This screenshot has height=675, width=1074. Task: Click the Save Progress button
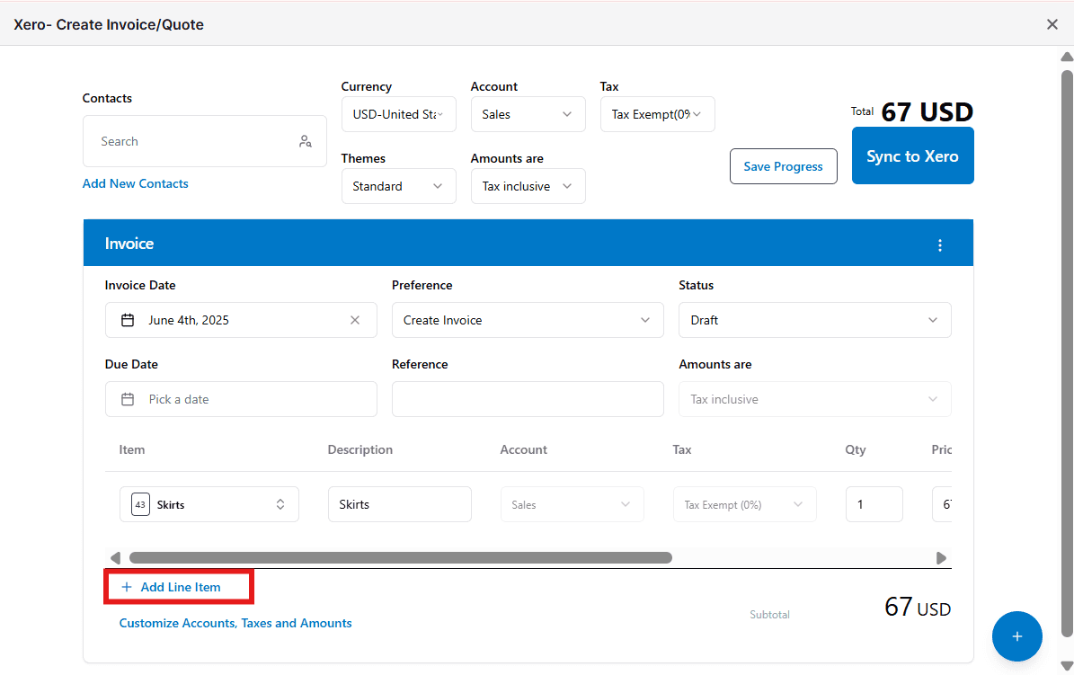point(783,166)
